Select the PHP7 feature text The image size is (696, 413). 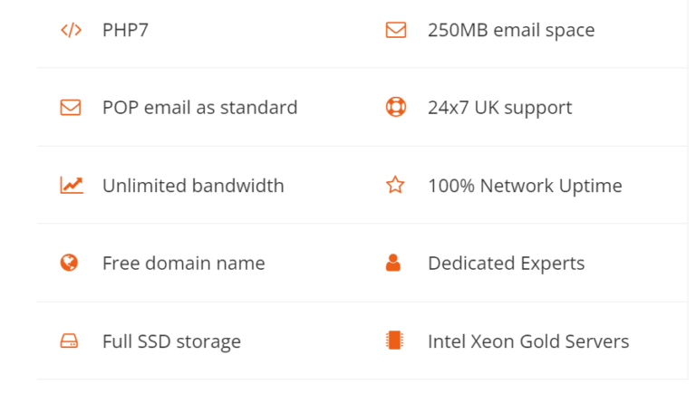click(x=125, y=30)
